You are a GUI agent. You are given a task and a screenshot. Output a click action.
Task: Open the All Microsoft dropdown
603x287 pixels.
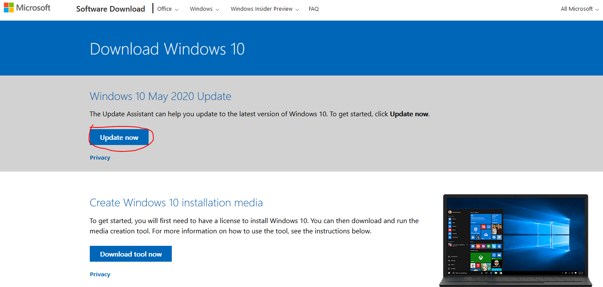pyautogui.click(x=580, y=9)
